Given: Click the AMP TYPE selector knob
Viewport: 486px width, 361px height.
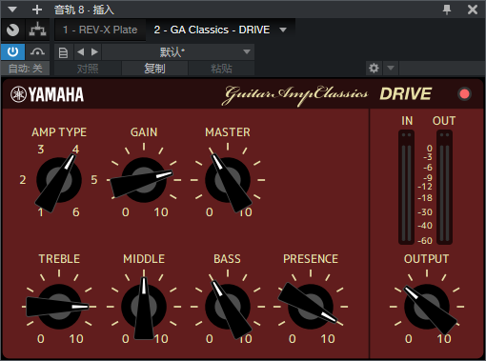Looking at the screenshot, I should coord(59,180).
